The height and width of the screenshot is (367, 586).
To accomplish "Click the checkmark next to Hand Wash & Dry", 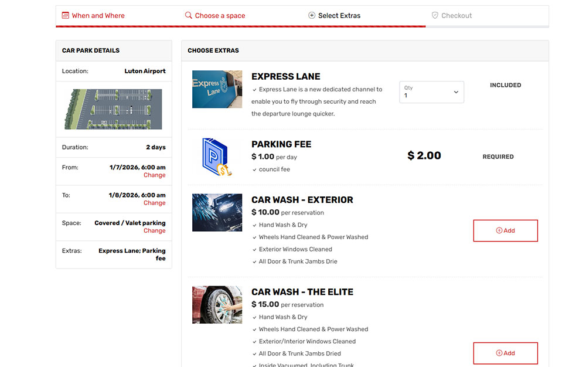I will pos(254,225).
